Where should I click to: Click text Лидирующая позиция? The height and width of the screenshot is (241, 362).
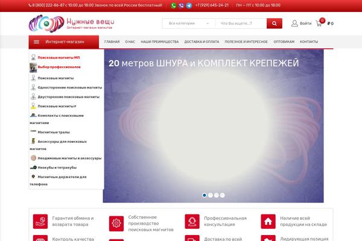304,239
